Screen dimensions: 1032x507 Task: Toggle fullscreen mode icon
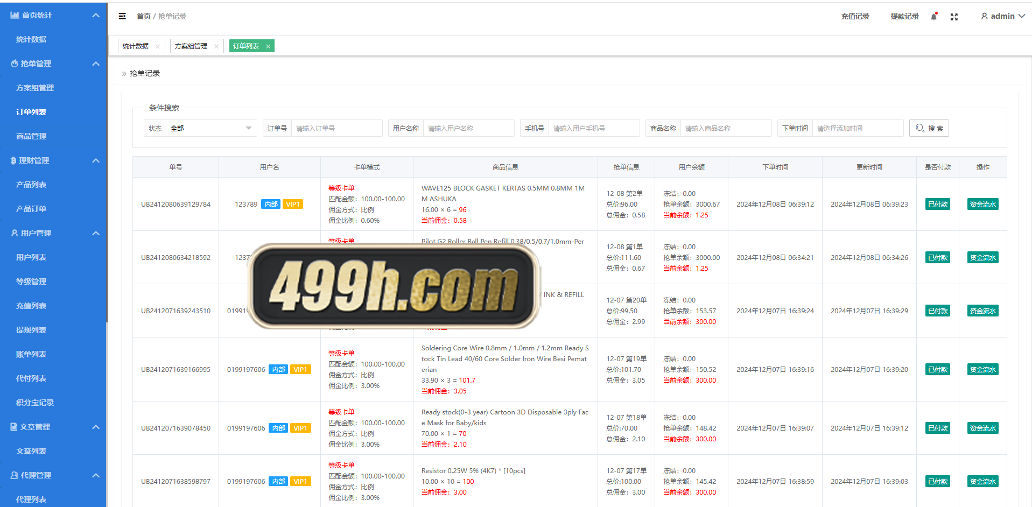[x=954, y=17]
